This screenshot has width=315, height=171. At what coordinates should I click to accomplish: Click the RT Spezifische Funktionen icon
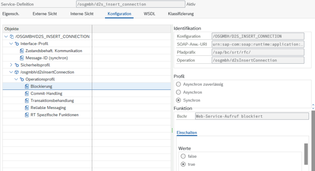(x=27, y=115)
